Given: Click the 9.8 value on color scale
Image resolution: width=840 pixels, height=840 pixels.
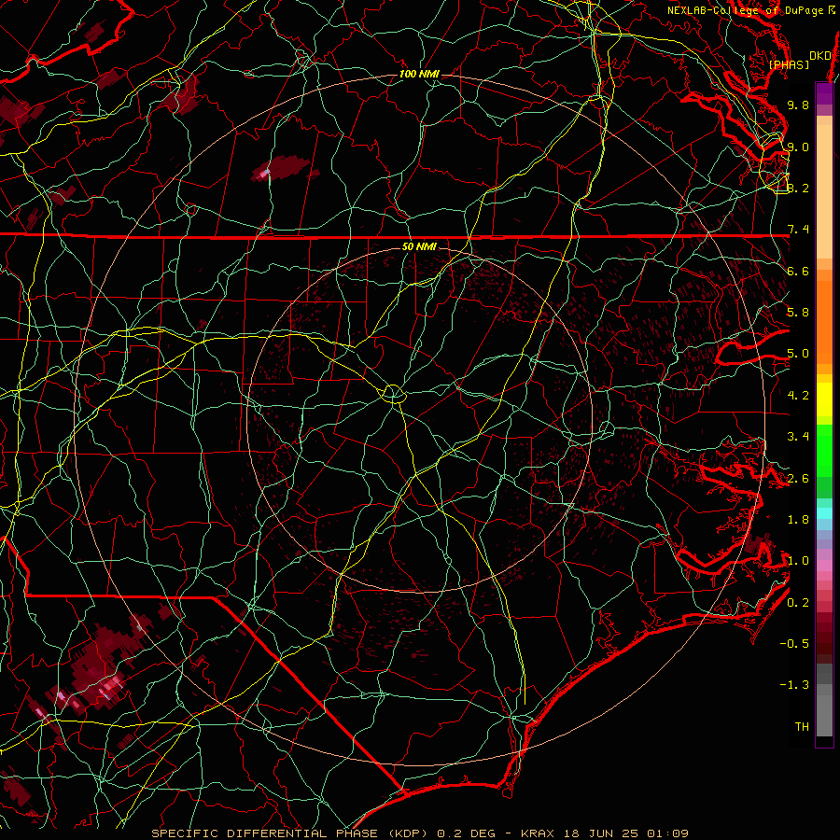Looking at the screenshot, I should (798, 105).
